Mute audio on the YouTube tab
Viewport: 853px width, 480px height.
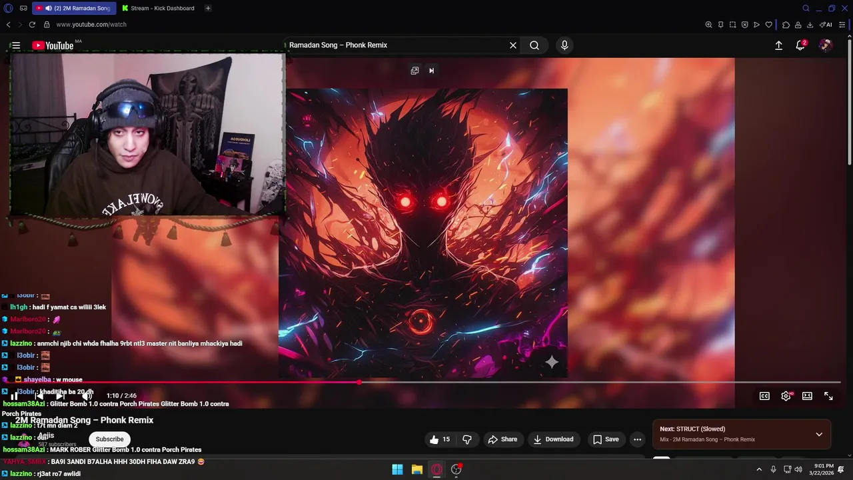[49, 8]
